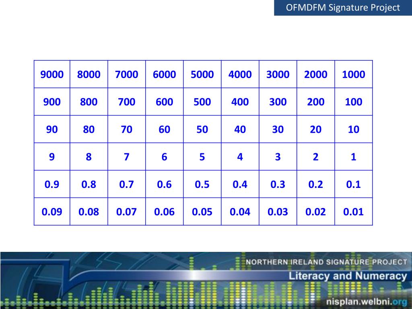Select the 40 cell
Image resolution: width=412 pixels, height=309 pixels.
point(240,129)
